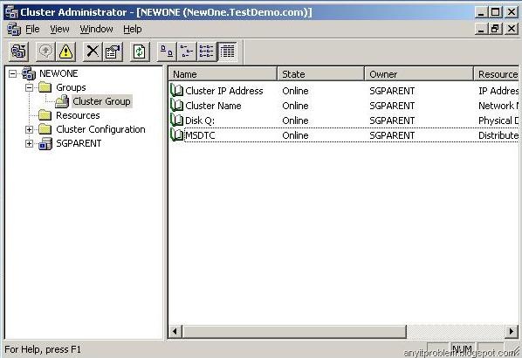The width and height of the screenshot is (522, 358).
Task: Click the NEWONE cluster icon in tree
Action: pos(29,73)
